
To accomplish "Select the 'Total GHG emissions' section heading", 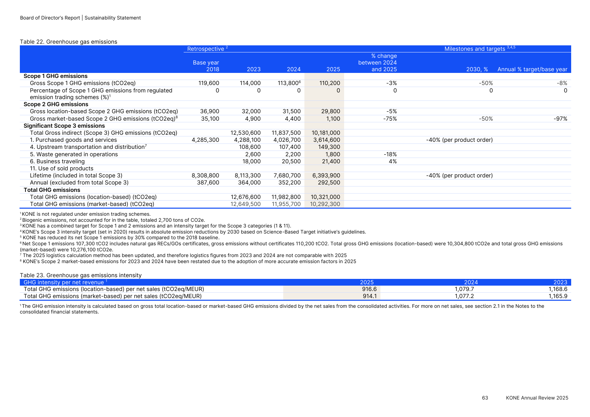I will 52,190.
